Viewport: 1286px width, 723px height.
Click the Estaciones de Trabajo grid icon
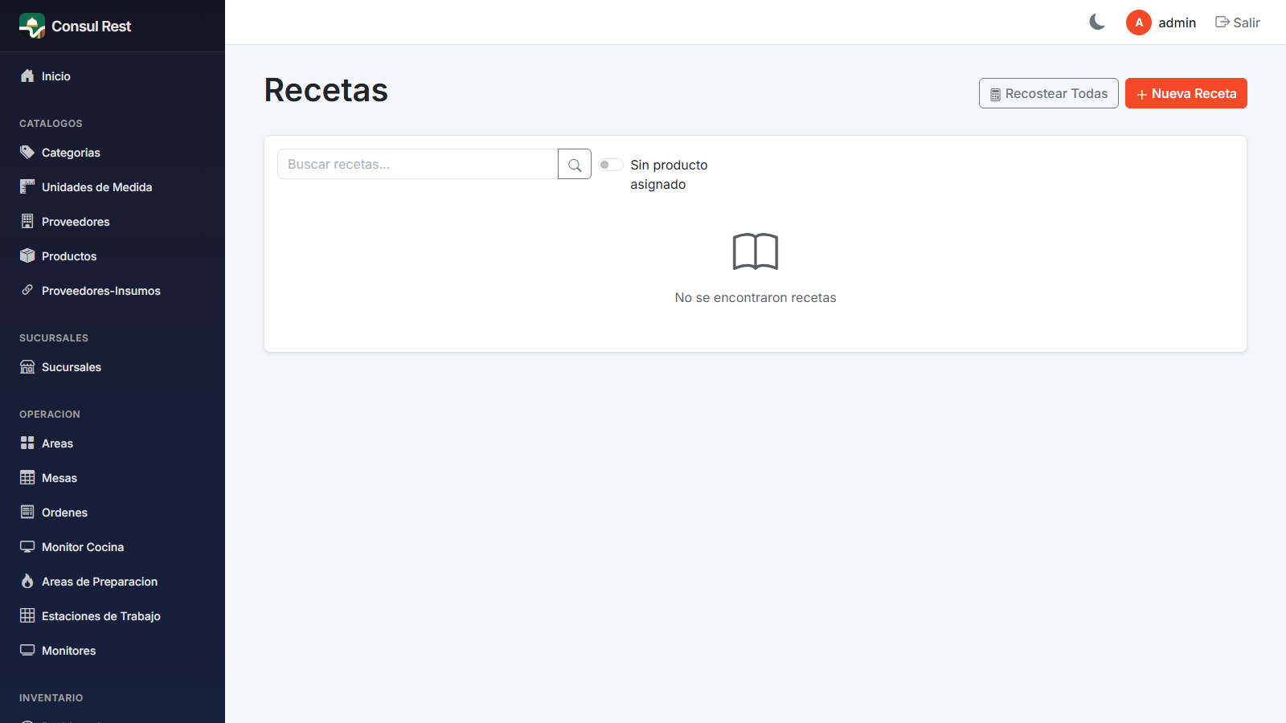(27, 615)
